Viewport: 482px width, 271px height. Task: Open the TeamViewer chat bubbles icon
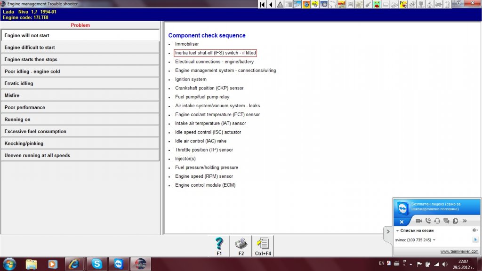(x=446, y=221)
